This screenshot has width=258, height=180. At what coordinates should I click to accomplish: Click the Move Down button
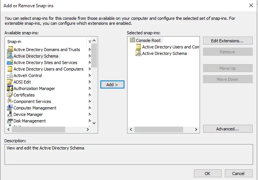(228, 79)
